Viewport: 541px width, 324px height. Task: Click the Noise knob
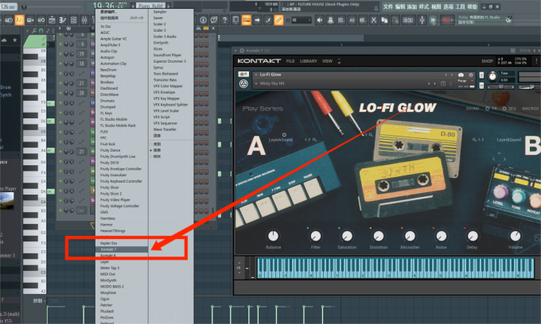pos(441,236)
